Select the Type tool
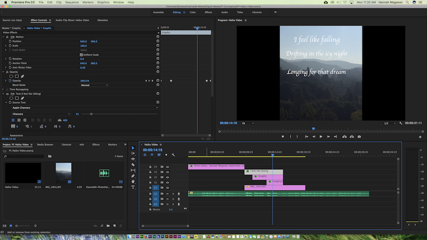Screen dimensions: 427x240 (133, 187)
